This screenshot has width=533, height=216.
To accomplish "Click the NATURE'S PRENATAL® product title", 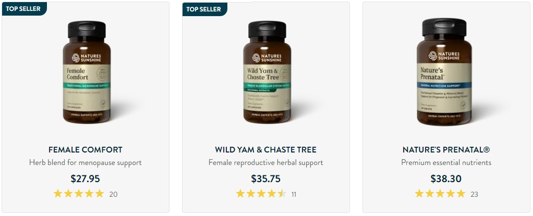I will tap(446, 149).
